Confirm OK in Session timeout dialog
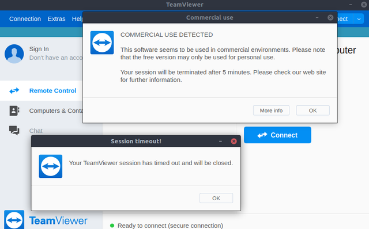The width and height of the screenshot is (369, 229). tap(216, 199)
